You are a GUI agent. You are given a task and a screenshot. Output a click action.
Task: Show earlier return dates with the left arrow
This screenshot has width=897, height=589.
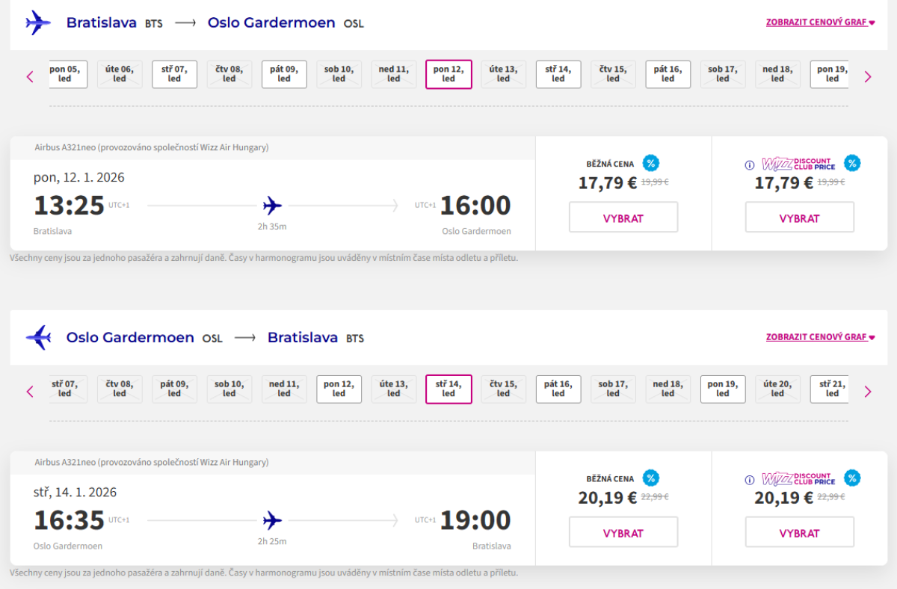pyautogui.click(x=31, y=391)
